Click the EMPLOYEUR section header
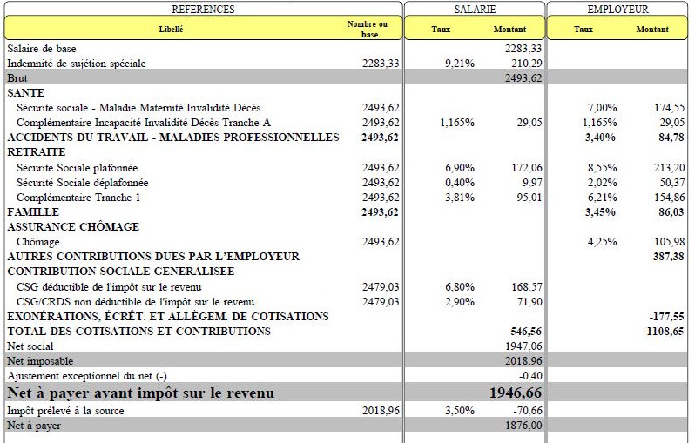The height and width of the screenshot is (443, 695). tap(617, 9)
